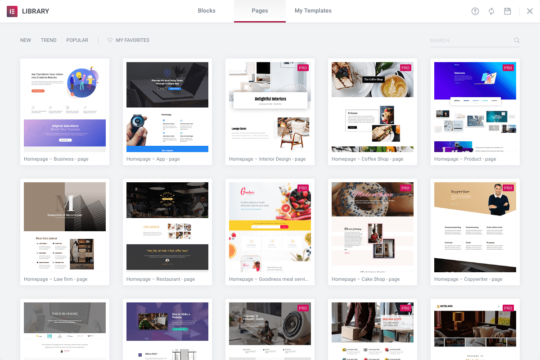Click PRO badge on Copywriter template
Image resolution: width=540 pixels, height=360 pixels.
pyautogui.click(x=508, y=188)
